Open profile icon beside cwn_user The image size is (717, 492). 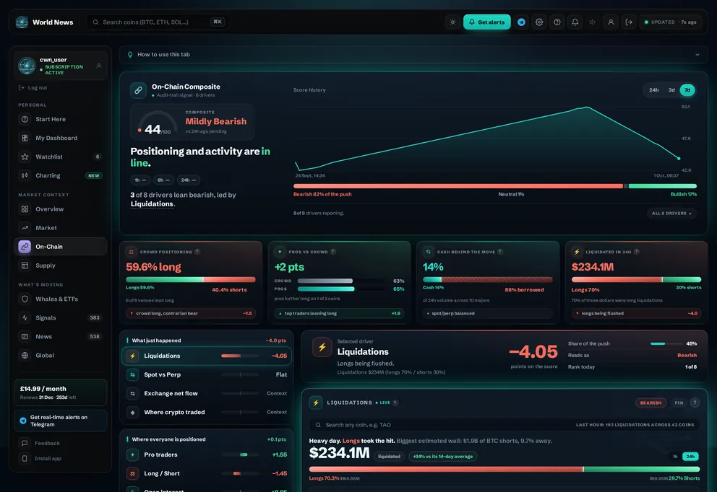99,66
